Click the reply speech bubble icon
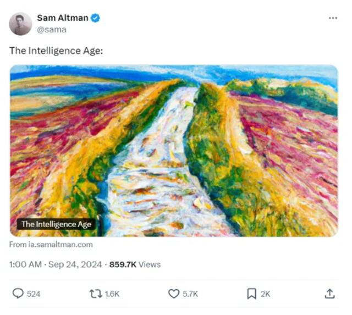The image size is (352, 315). [18, 294]
